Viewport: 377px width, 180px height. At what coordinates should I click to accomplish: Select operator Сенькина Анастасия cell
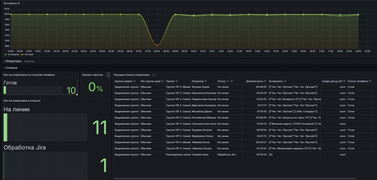[203, 124]
